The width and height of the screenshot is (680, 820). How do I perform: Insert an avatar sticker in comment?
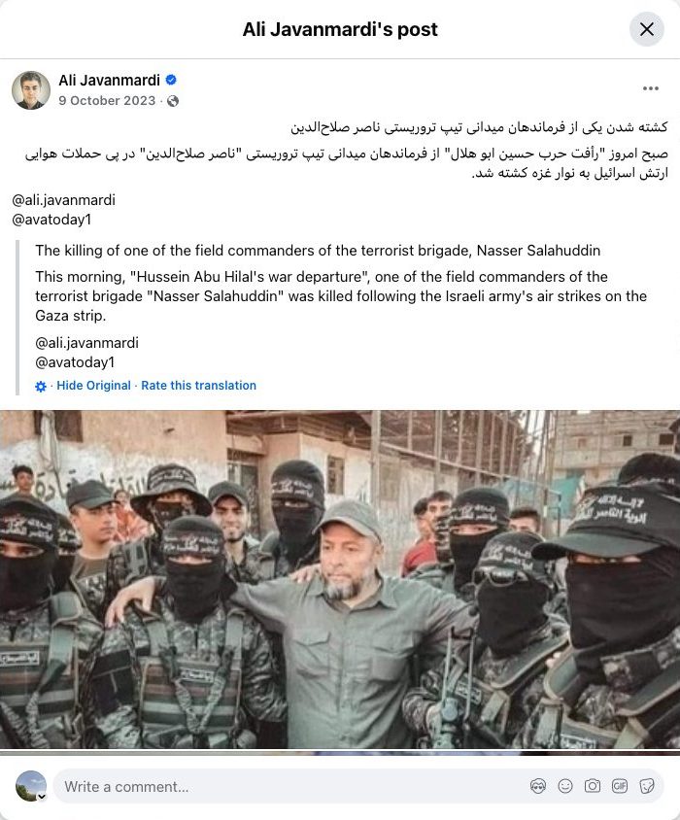tap(538, 785)
